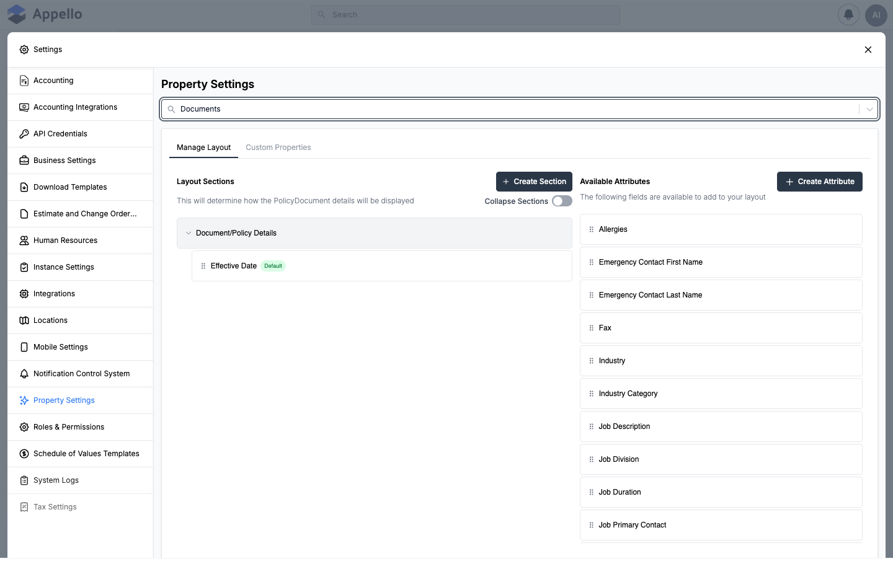
Task: Open the Documents property type dropdown arrow
Action: coord(869,109)
